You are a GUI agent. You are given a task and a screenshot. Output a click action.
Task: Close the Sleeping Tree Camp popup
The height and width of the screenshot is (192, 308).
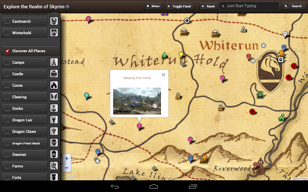pos(164,75)
